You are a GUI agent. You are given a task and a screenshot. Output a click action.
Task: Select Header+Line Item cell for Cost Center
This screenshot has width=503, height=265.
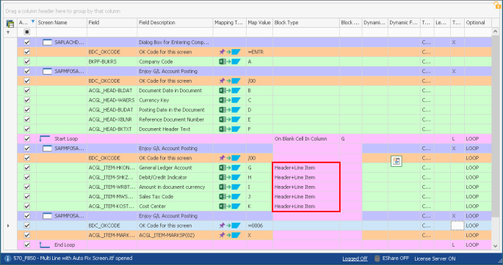pyautogui.click(x=306, y=206)
